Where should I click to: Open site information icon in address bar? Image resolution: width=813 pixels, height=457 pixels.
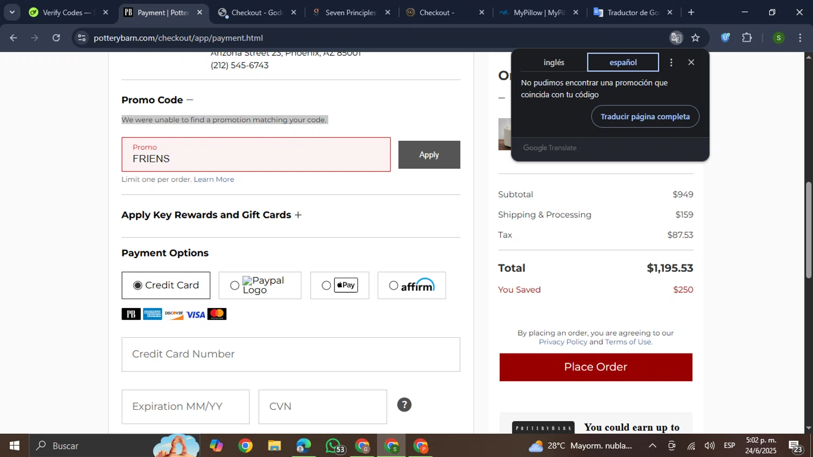(x=82, y=38)
